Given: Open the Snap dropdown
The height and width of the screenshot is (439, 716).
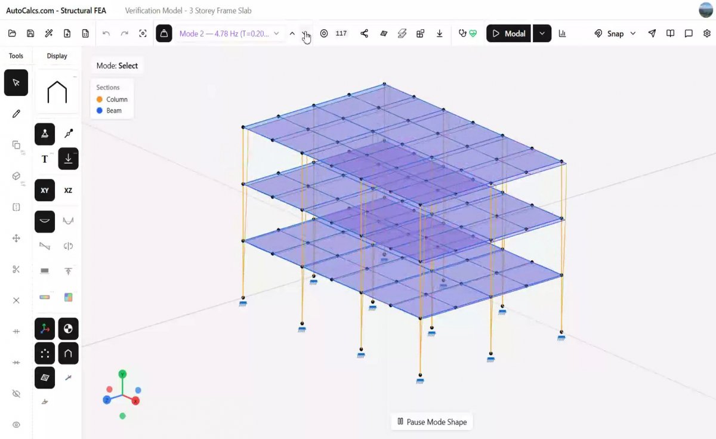Looking at the screenshot, I should click(x=615, y=33).
